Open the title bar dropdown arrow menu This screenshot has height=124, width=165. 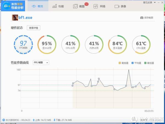pos(155,2)
